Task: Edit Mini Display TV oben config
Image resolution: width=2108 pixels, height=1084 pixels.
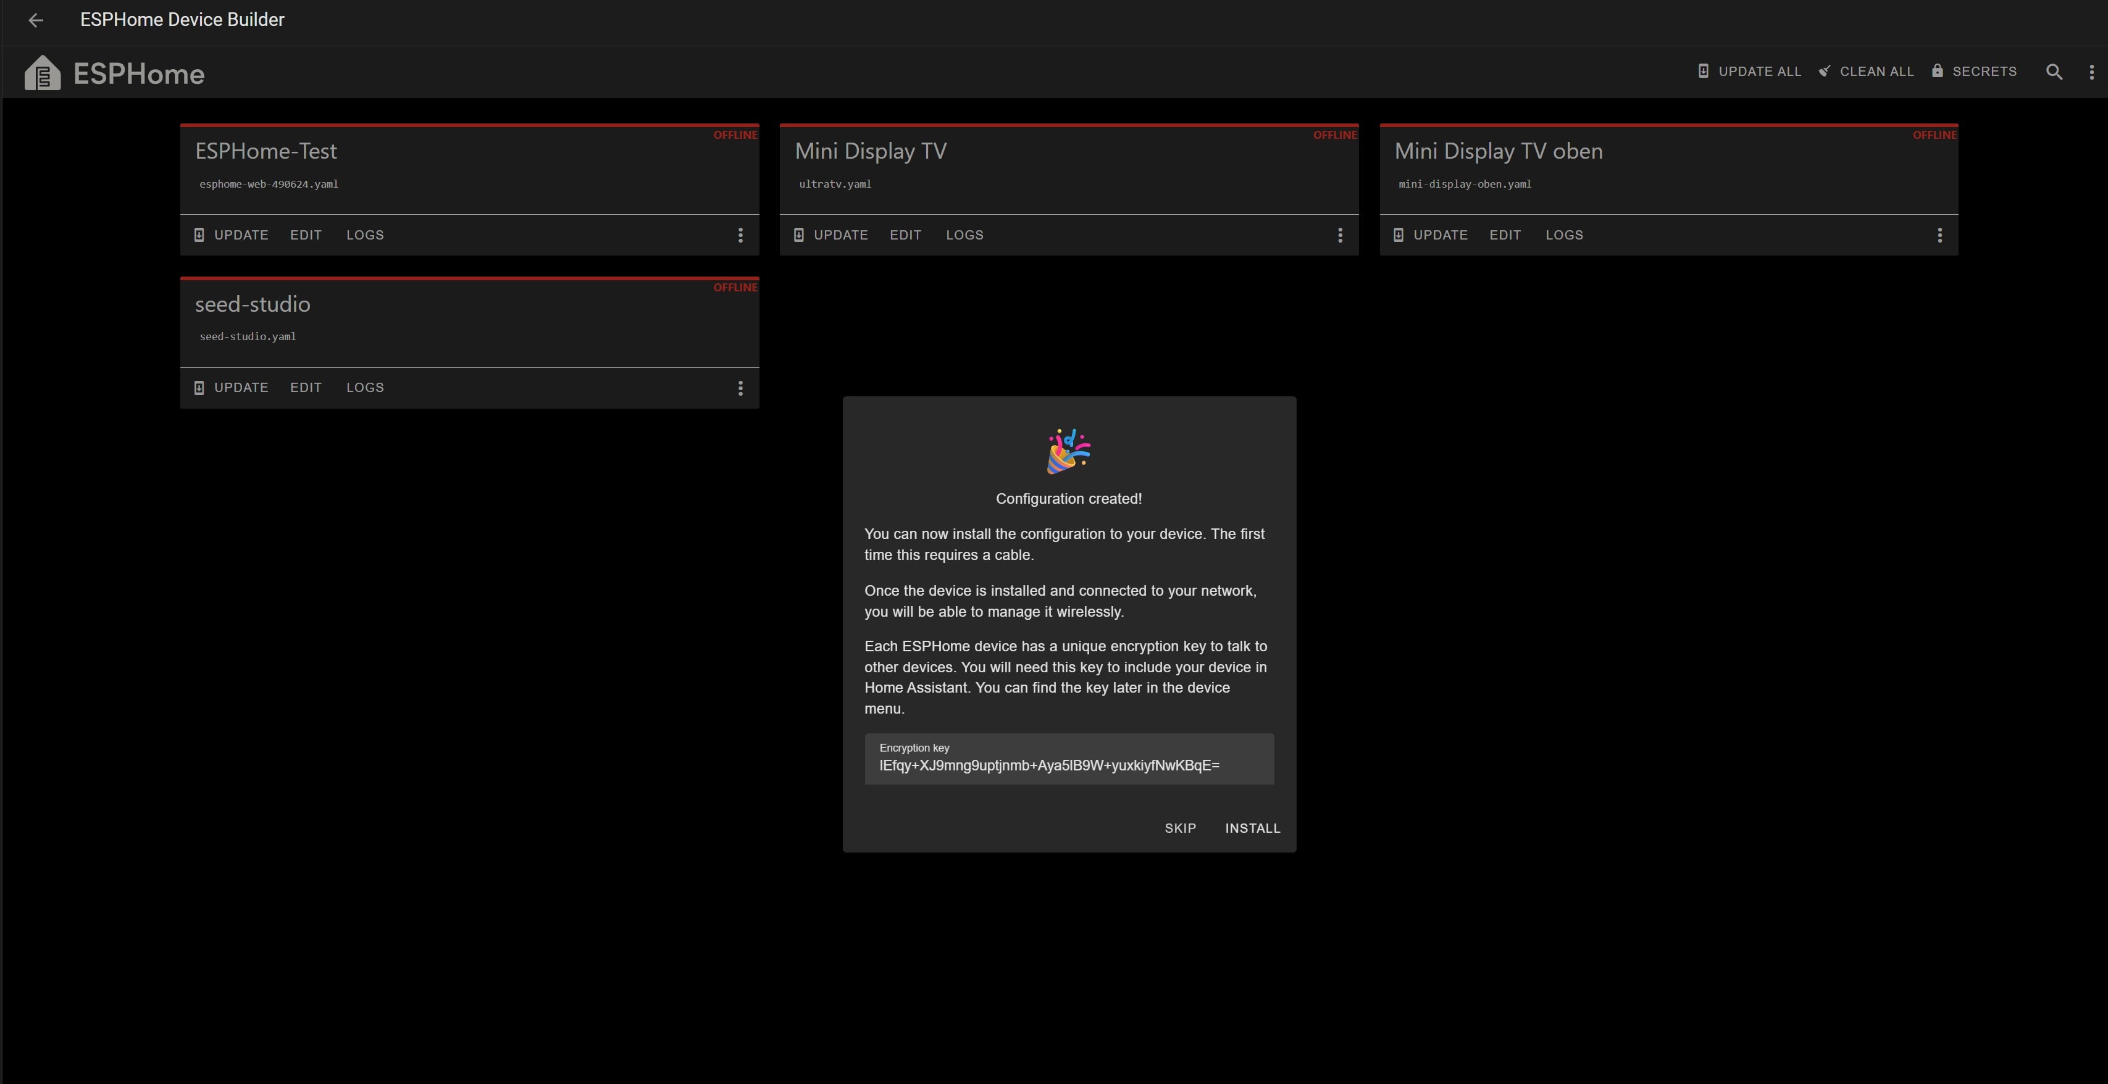Action: click(x=1504, y=236)
